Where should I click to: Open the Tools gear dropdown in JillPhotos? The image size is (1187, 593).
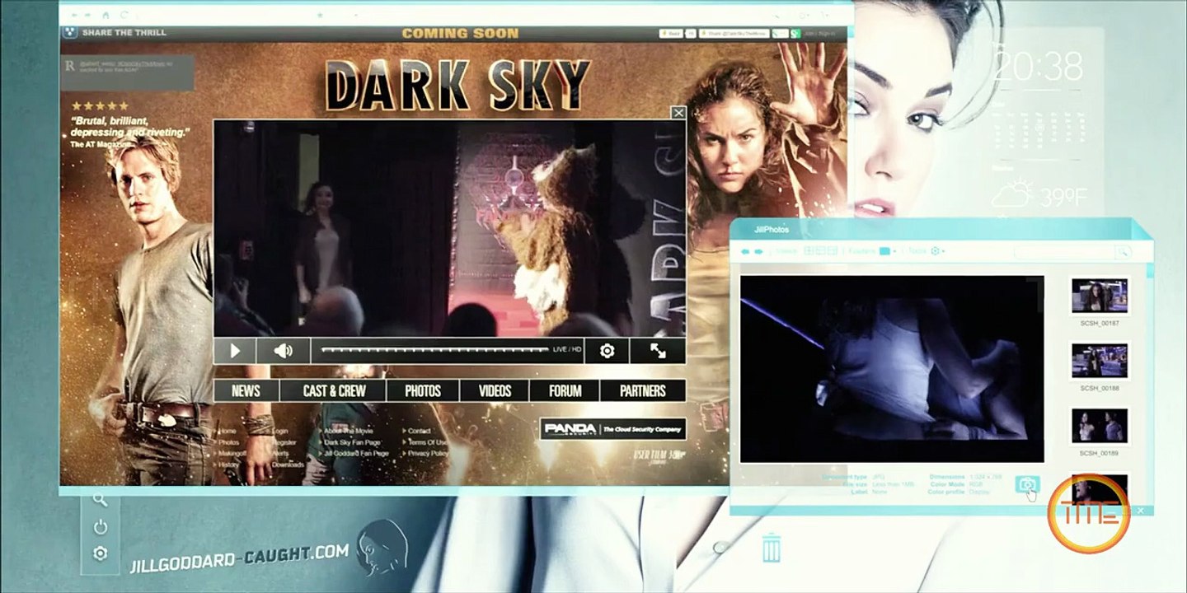click(937, 250)
